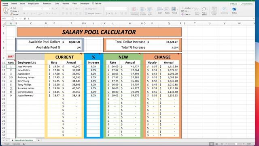The height and width of the screenshot is (146, 259).
Task: Open the font name combo box
Action: 32,9
